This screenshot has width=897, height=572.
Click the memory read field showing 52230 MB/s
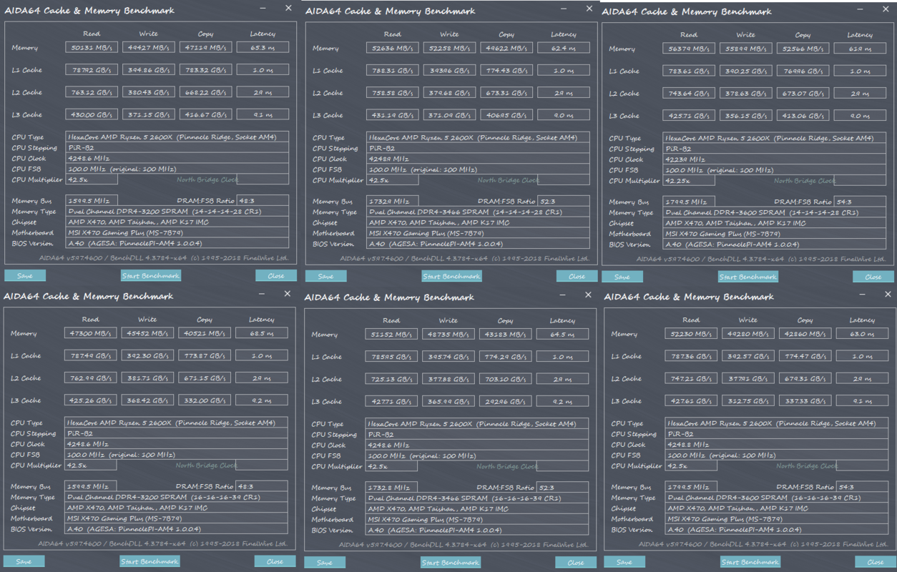coord(691,334)
